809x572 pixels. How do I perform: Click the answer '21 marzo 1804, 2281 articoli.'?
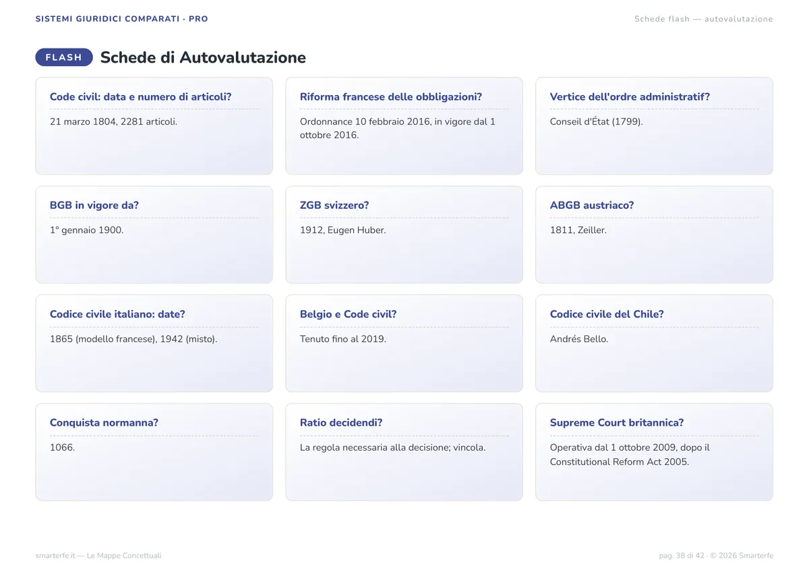pos(114,122)
